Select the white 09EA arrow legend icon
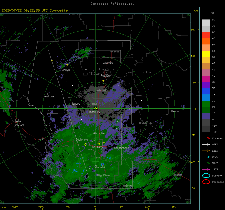The image size is (225, 210). click(x=206, y=145)
